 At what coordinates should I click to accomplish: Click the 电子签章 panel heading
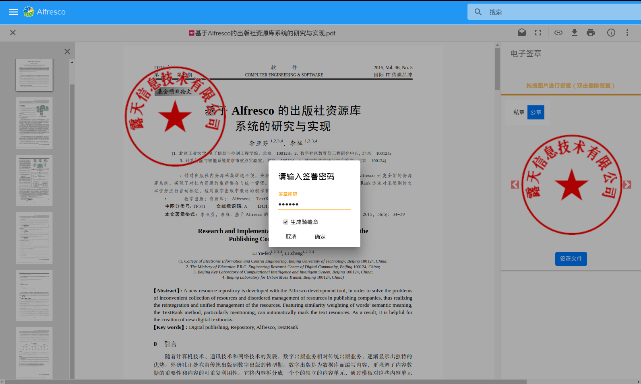pos(526,53)
